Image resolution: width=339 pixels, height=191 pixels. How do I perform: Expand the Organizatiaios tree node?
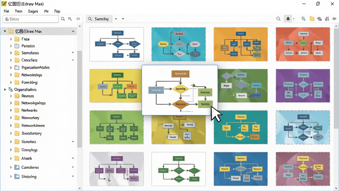[x=5, y=90]
